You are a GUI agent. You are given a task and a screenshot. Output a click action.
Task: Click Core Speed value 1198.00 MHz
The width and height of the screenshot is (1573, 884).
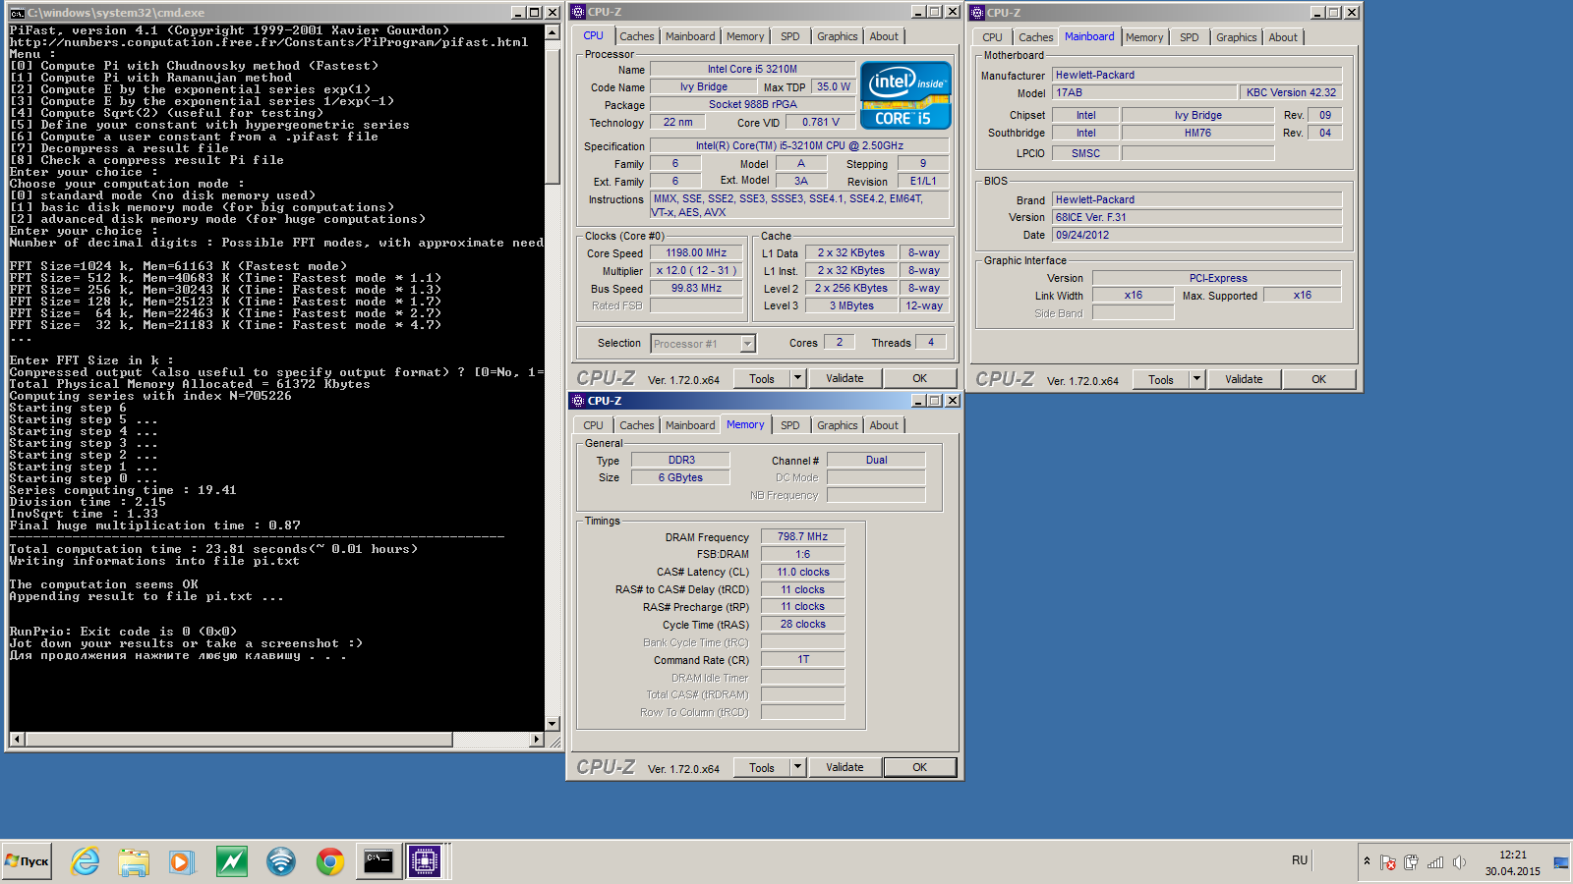[696, 253]
